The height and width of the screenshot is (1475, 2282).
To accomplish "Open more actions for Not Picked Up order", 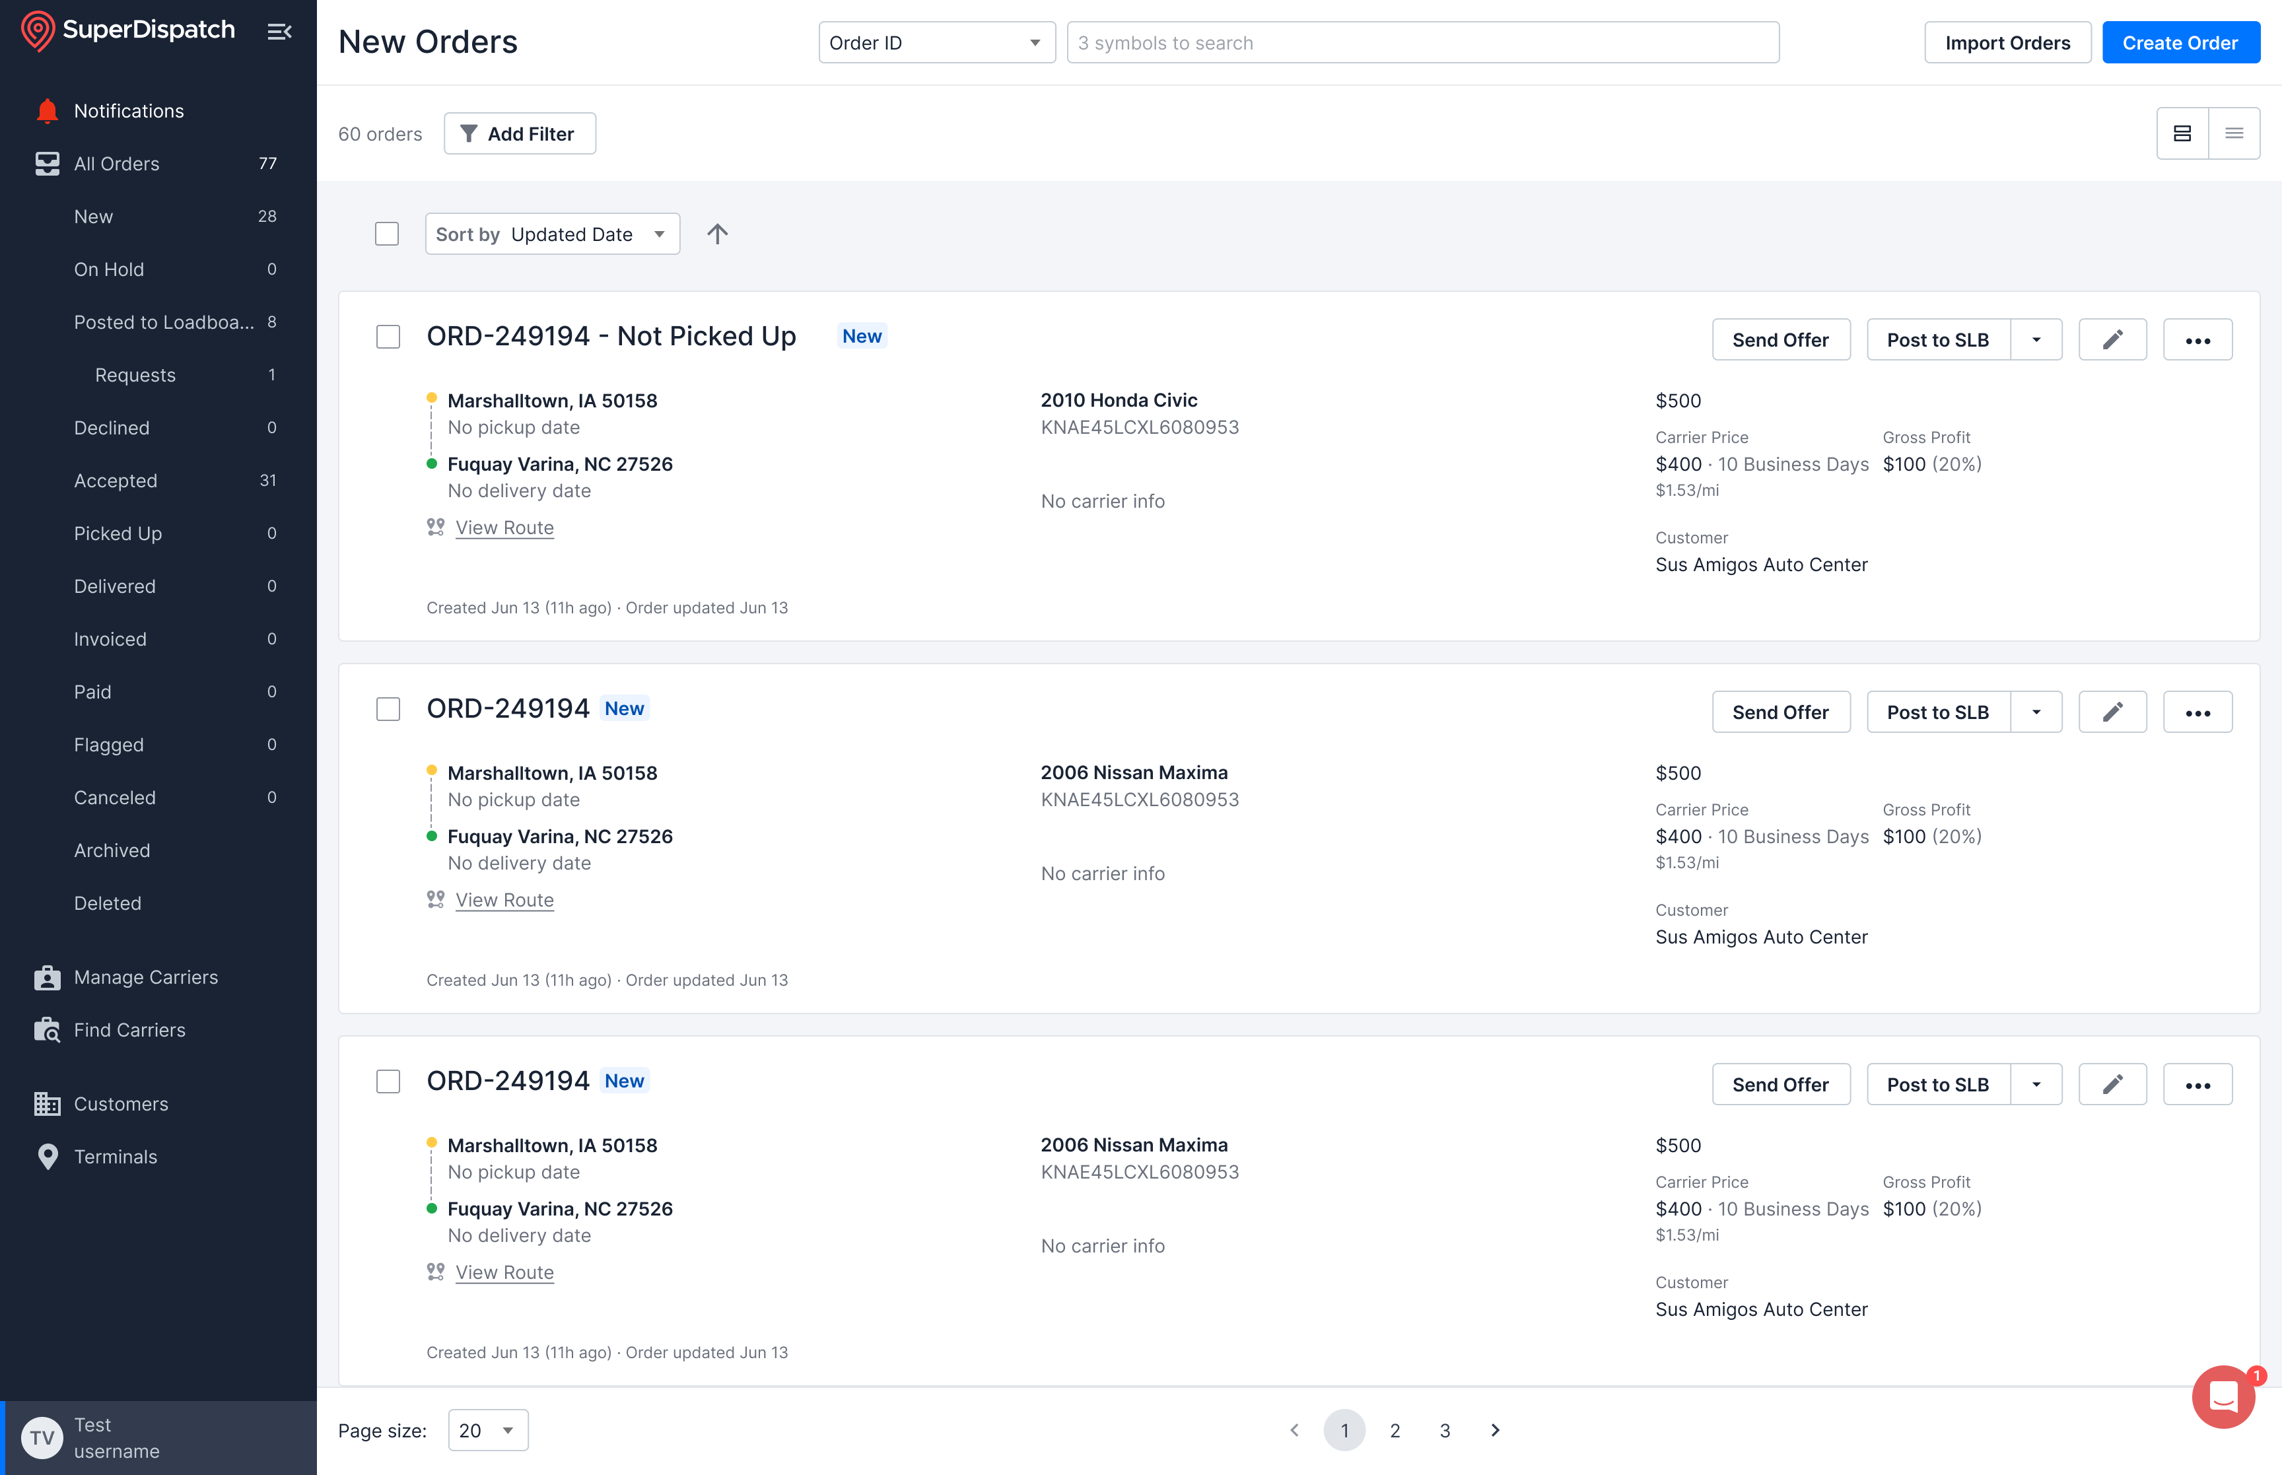I will tap(2197, 339).
